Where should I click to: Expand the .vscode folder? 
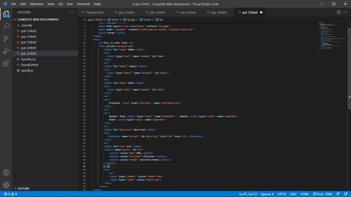coord(45,25)
